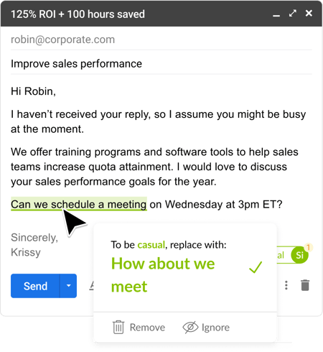
Task: Click the green casual tone word
Action: [x=151, y=245]
